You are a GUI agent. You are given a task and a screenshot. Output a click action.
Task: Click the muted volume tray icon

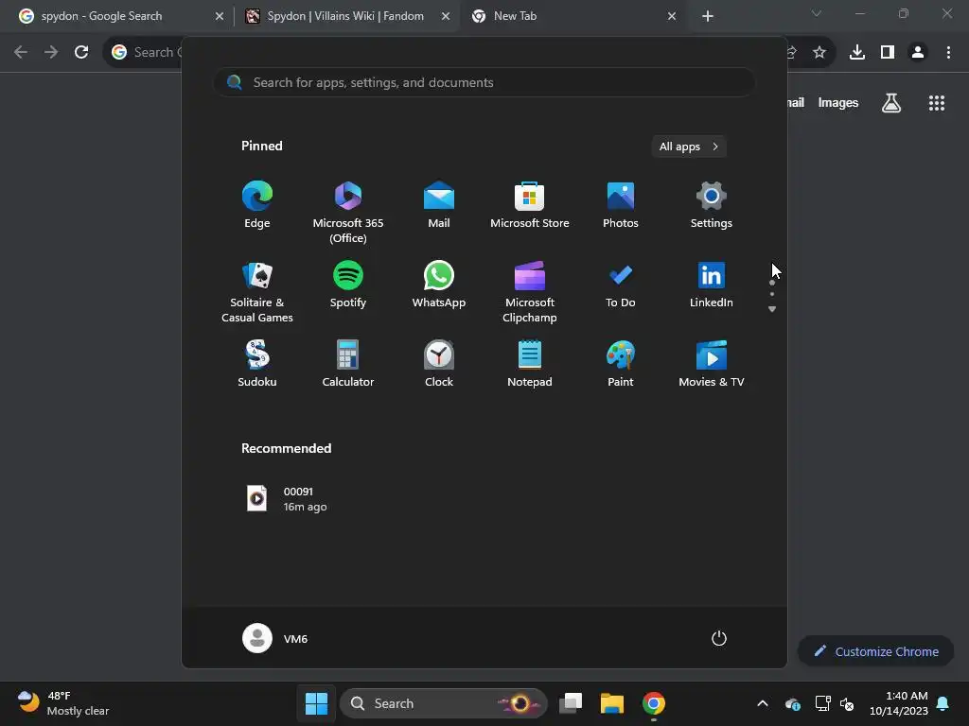[847, 703]
